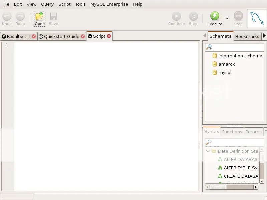Click line number 1 in gutter

point(7,45)
